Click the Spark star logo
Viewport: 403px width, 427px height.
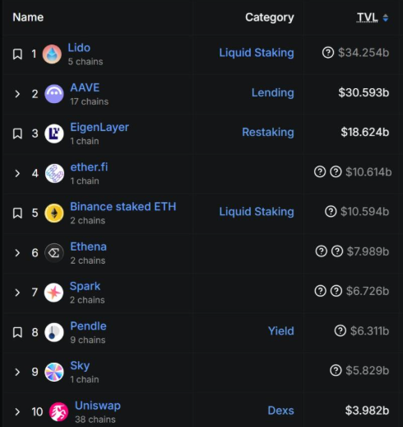pos(53,293)
